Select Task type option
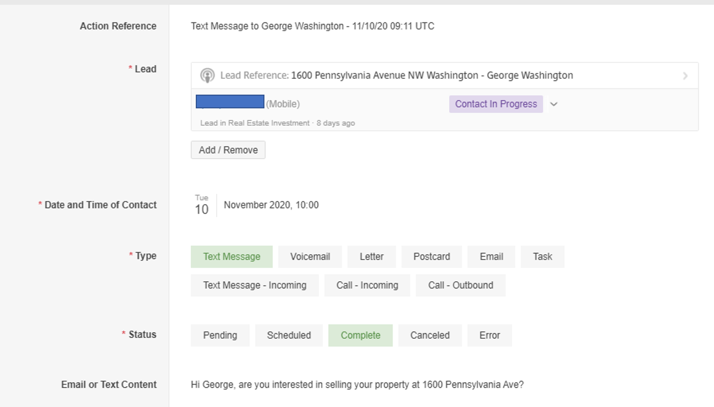 tap(542, 257)
